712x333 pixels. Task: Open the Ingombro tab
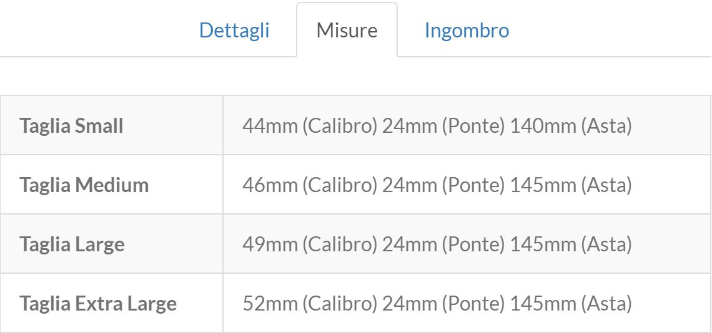[x=467, y=31]
